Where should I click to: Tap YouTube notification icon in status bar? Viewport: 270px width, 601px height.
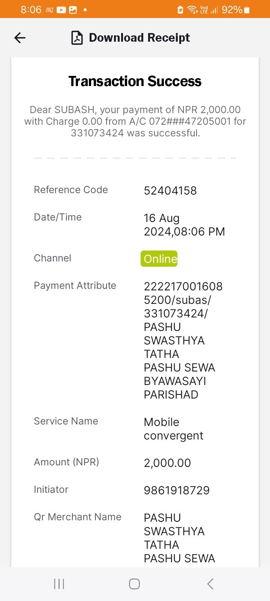coord(61,10)
